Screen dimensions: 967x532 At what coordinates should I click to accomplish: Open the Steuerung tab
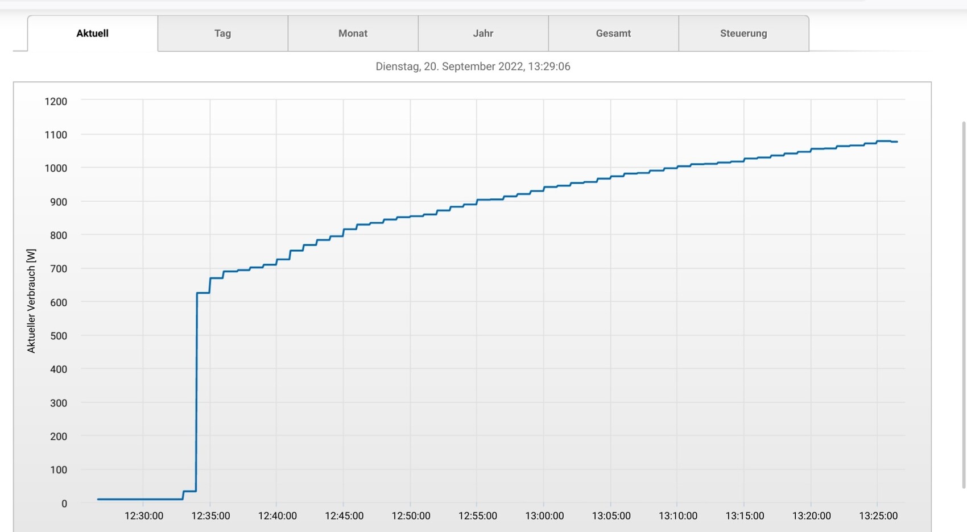[743, 34]
